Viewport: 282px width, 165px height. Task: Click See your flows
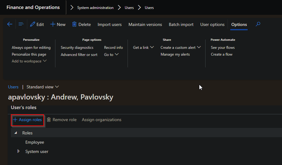223,48
